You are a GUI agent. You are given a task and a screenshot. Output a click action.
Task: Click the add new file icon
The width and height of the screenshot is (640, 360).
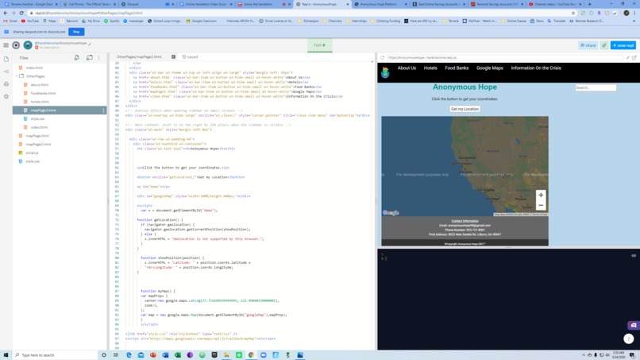click(77, 58)
